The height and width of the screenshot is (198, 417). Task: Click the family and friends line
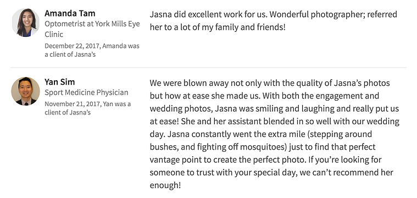[x=218, y=27]
